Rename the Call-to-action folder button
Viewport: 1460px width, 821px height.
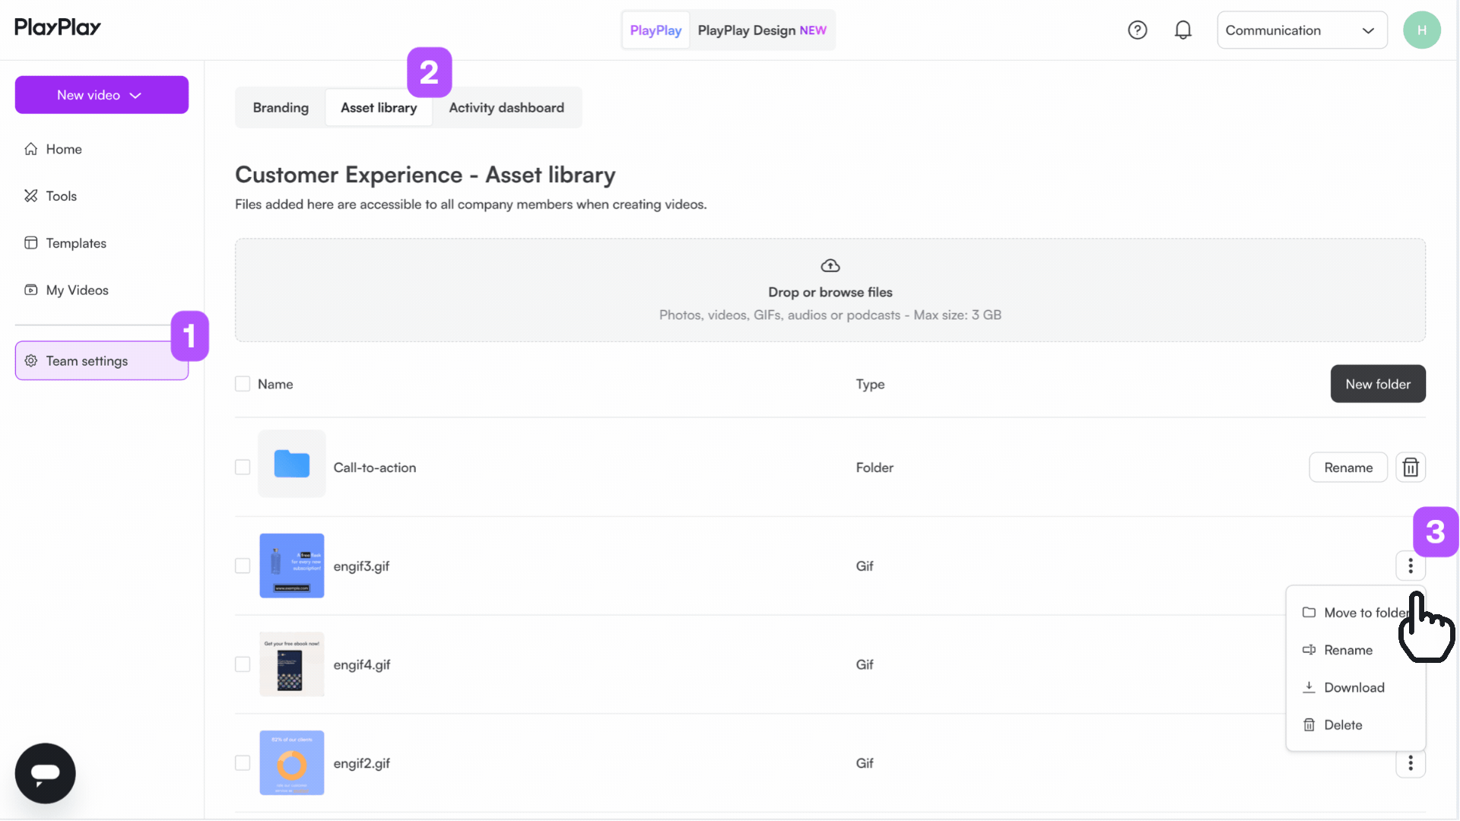tap(1348, 468)
